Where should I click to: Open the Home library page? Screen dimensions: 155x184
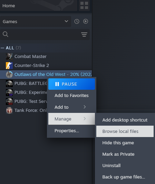coord(39,6)
